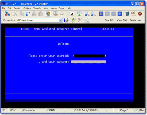Toggle the highlighted lightning screen toolbar button

[x=48, y=14]
